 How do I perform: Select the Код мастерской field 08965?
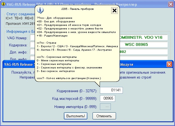[108, 98]
